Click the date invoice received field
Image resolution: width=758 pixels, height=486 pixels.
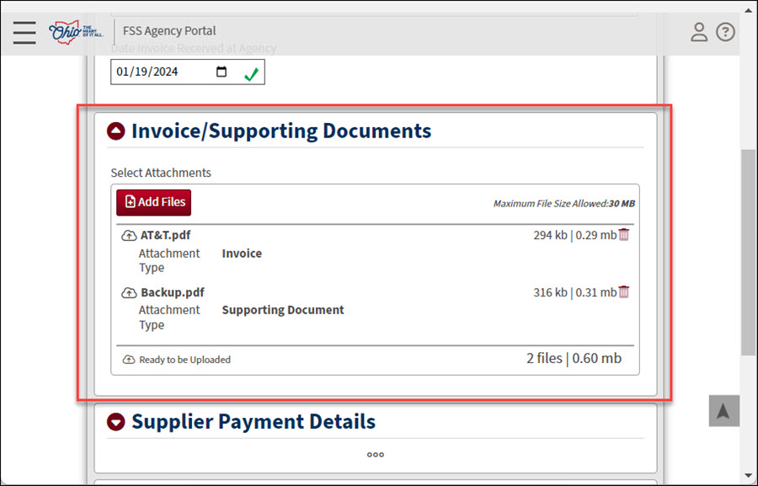(188, 72)
